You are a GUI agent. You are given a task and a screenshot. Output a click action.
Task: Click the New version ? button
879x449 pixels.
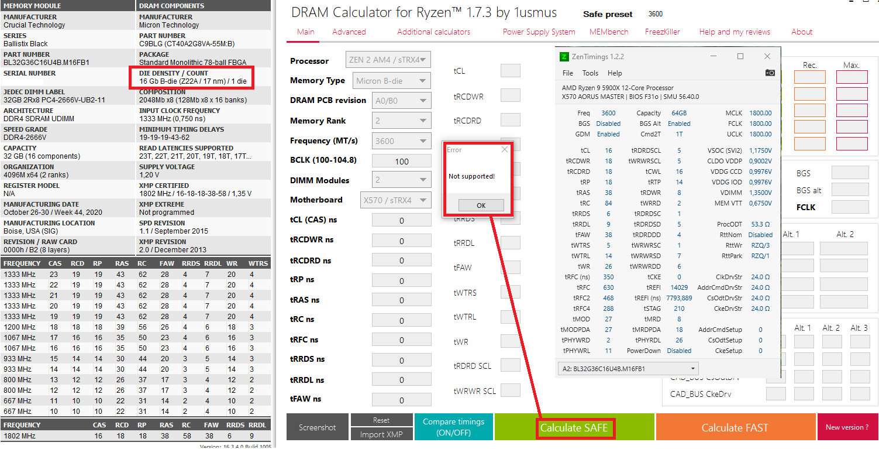click(x=847, y=427)
